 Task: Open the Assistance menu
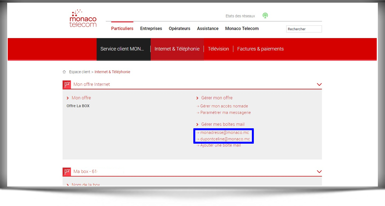pyautogui.click(x=208, y=28)
